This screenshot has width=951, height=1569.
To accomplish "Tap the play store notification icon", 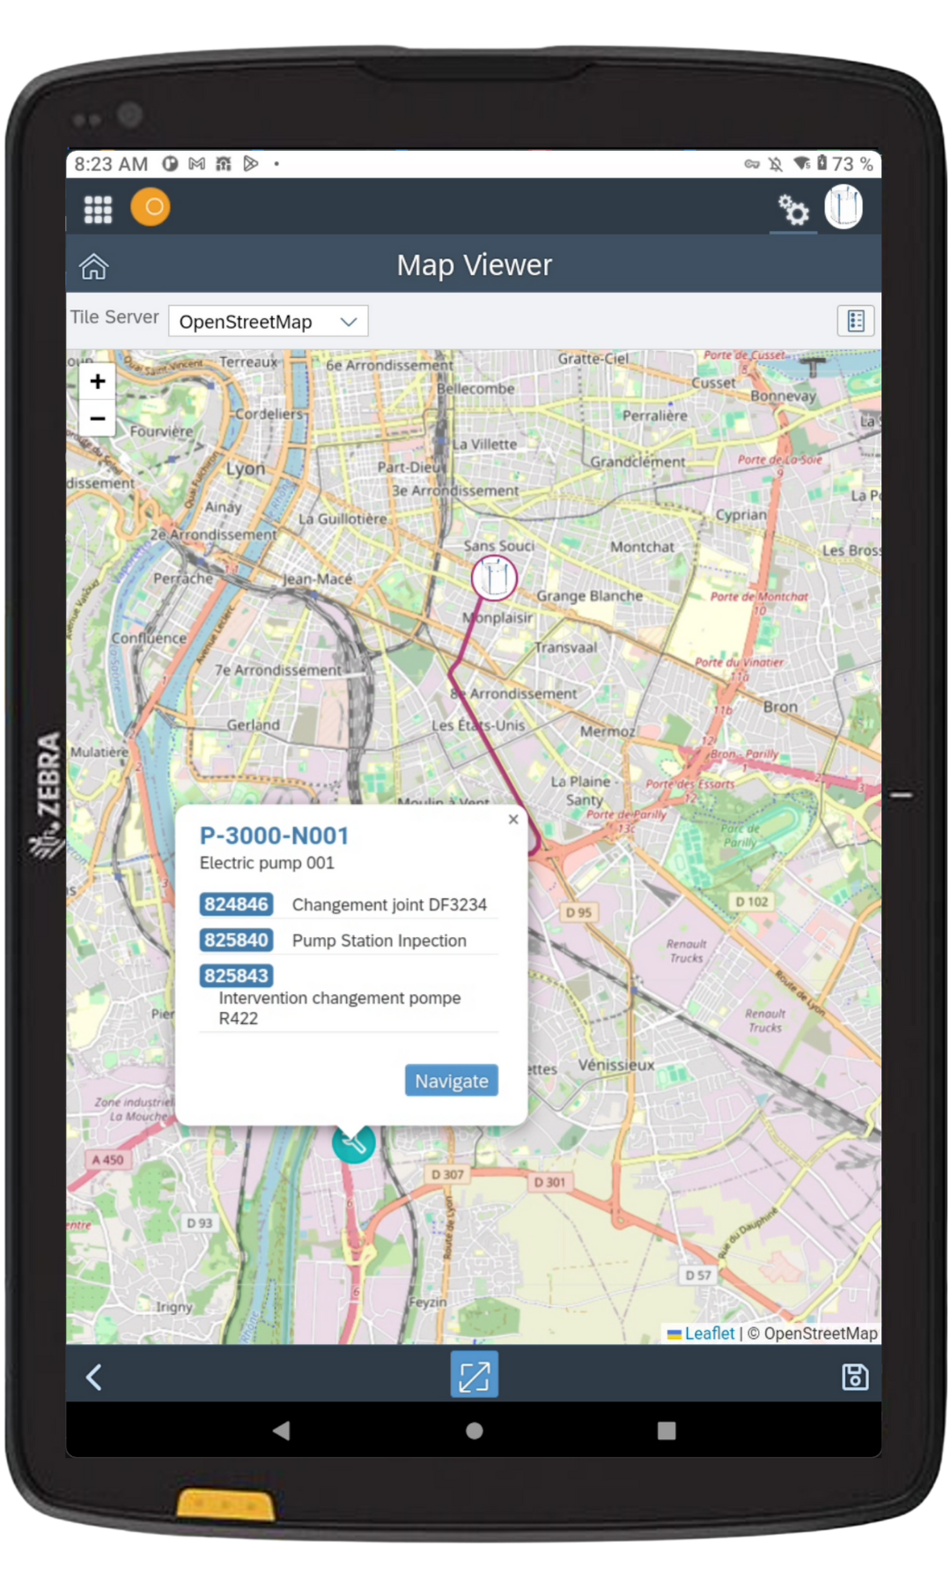I will pyautogui.click(x=251, y=164).
